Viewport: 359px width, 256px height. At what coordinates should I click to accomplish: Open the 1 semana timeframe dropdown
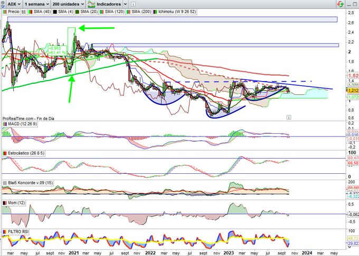(x=36, y=4)
